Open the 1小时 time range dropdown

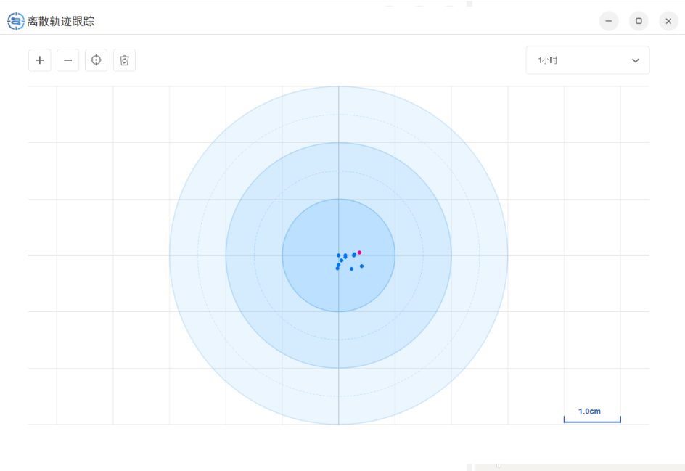[587, 60]
